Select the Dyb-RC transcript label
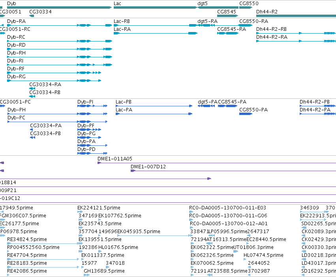 click(16, 37)
